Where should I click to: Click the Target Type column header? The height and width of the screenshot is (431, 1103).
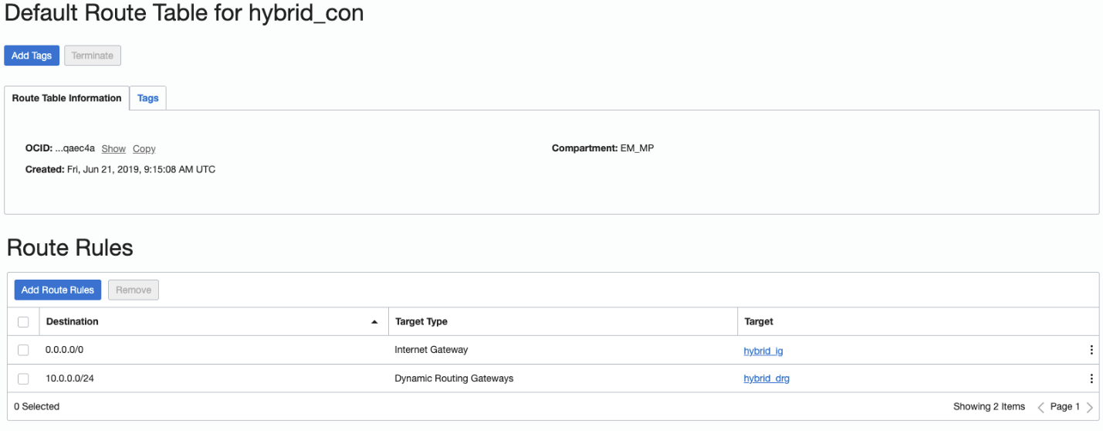[x=421, y=321]
